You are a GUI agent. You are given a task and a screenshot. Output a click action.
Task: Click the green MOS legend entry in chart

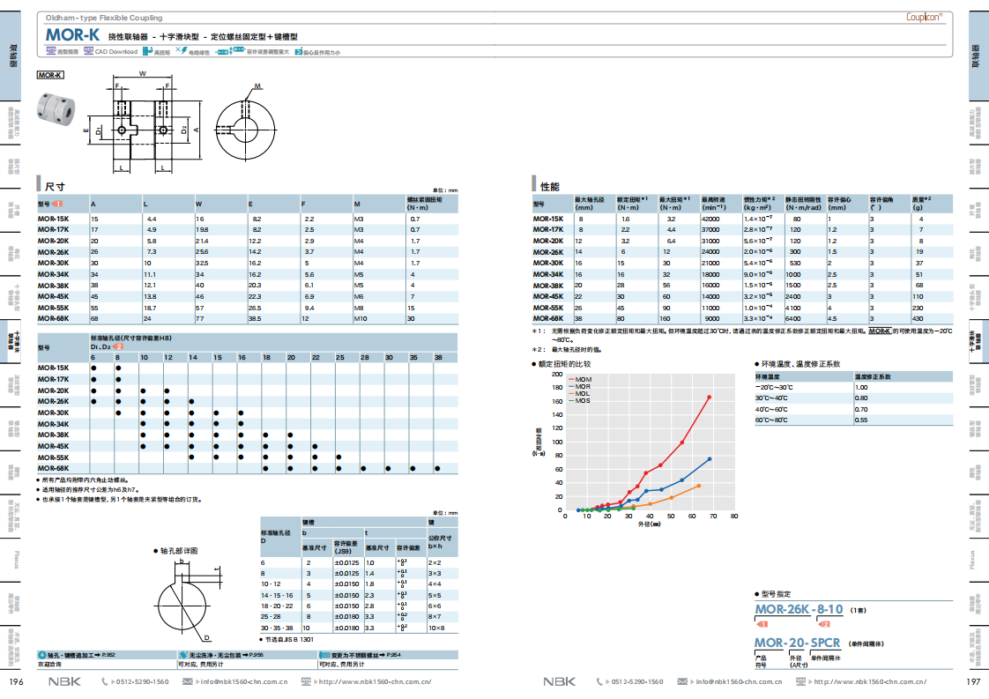coord(579,400)
